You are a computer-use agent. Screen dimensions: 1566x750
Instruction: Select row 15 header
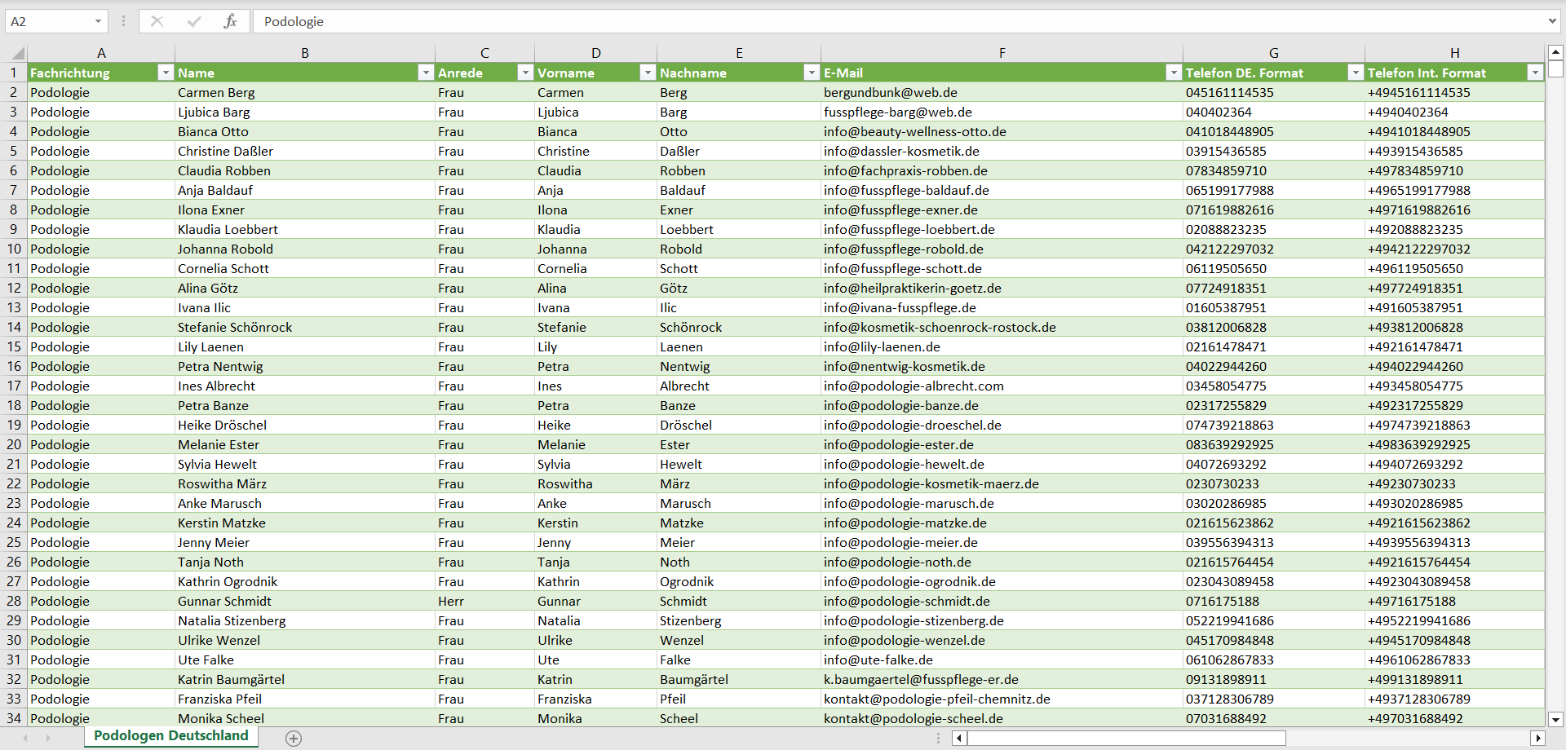(x=14, y=346)
